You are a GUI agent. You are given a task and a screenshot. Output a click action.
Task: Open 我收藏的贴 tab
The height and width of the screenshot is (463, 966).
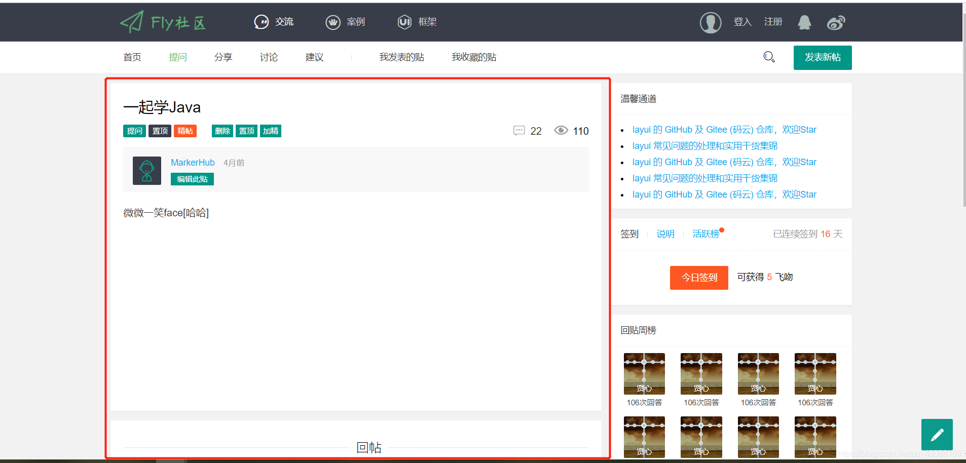[474, 57]
